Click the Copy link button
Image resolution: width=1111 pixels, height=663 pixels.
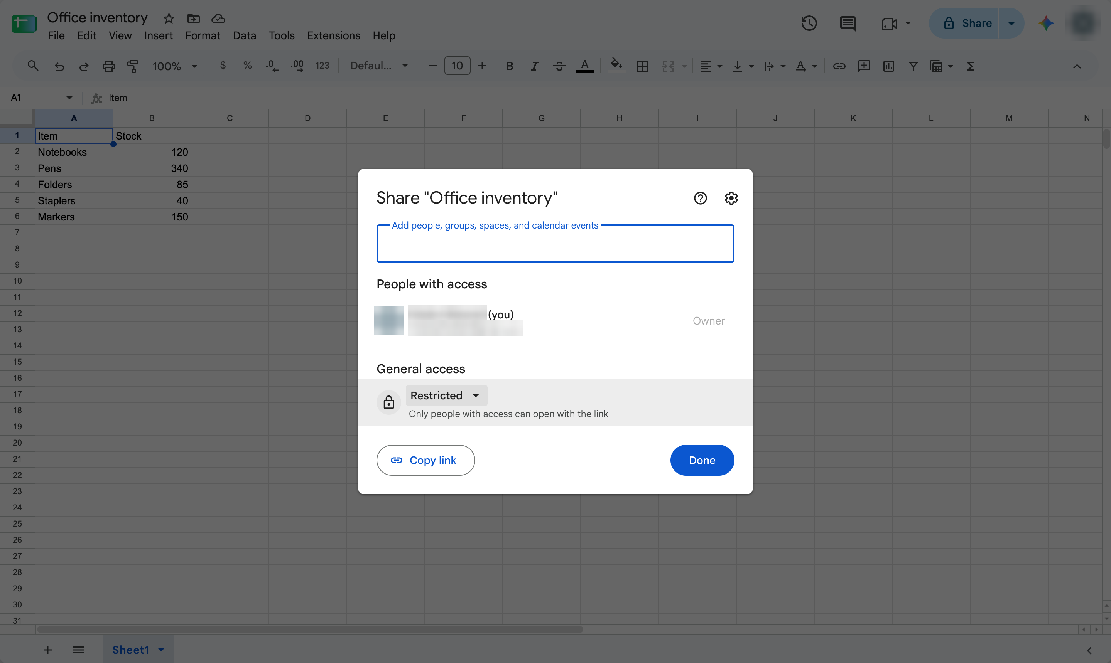(x=425, y=460)
